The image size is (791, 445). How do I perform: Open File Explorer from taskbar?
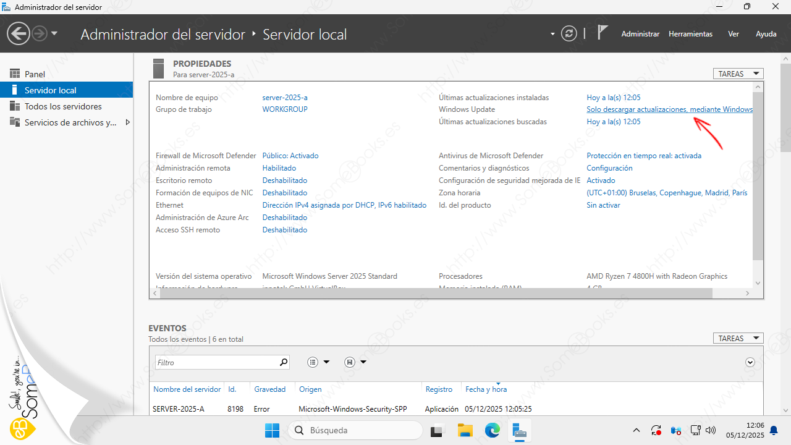(465, 430)
